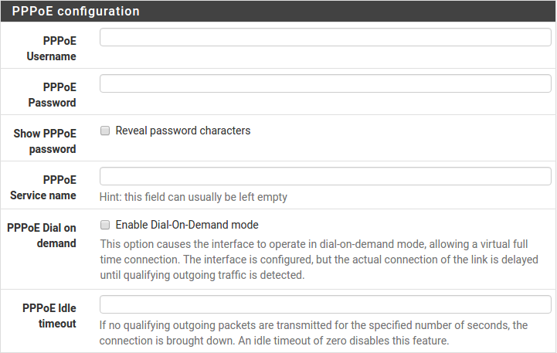557x353 pixels.
Task: Click the 'Reveal password characters' label text
Action: point(183,131)
